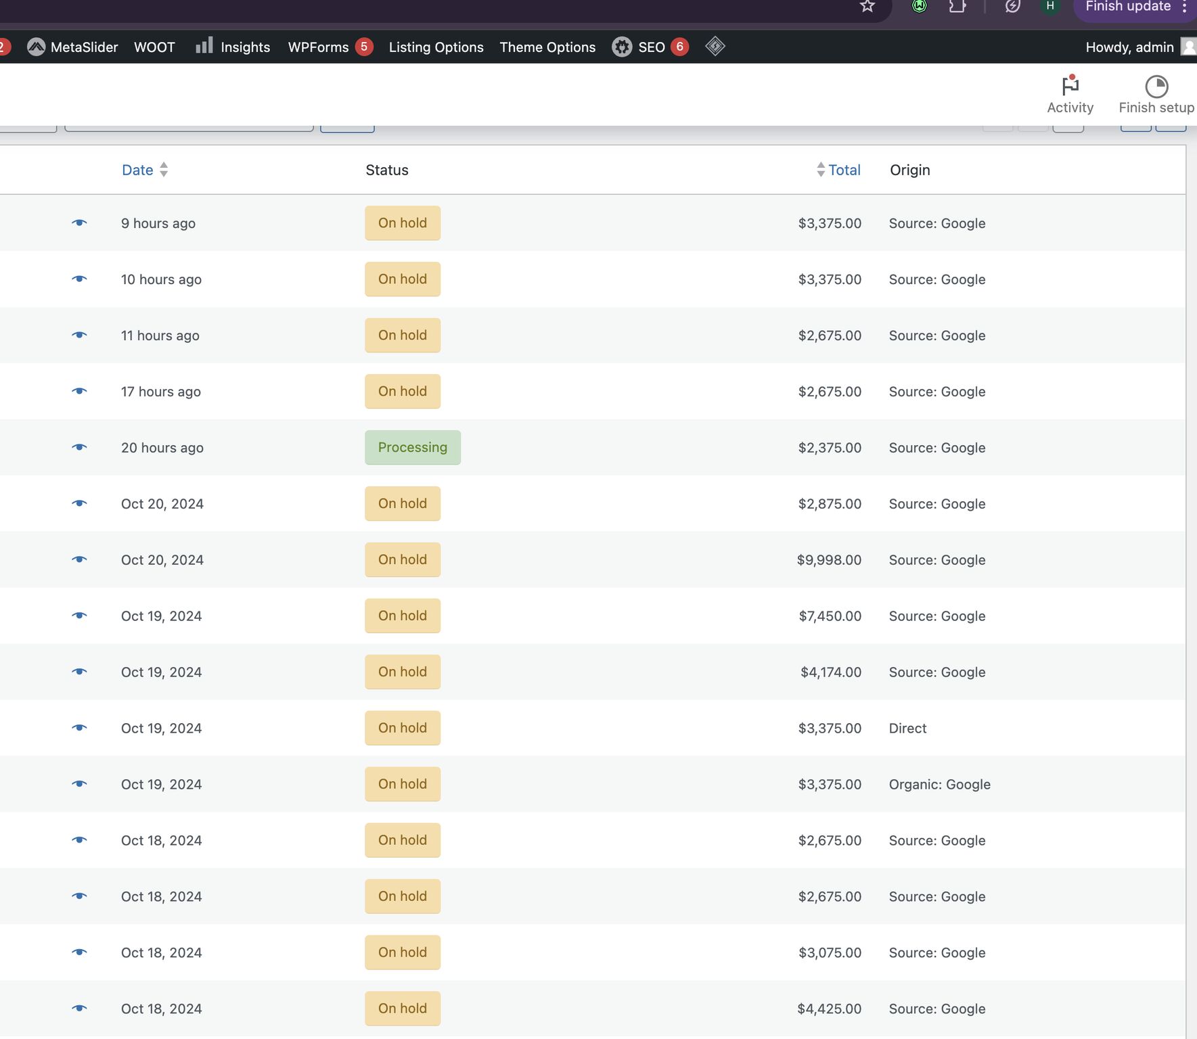The width and height of the screenshot is (1197, 1039).
Task: Open Listing Options link
Action: (x=436, y=47)
